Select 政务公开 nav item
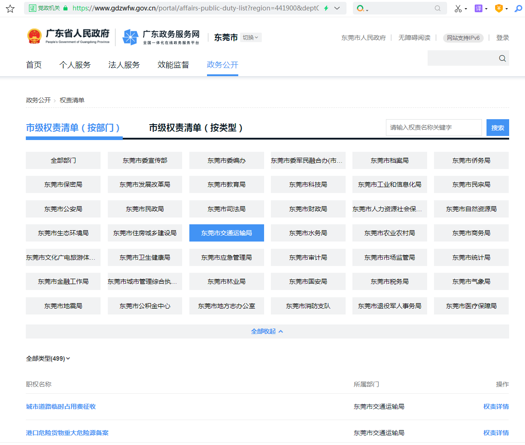 click(x=222, y=65)
